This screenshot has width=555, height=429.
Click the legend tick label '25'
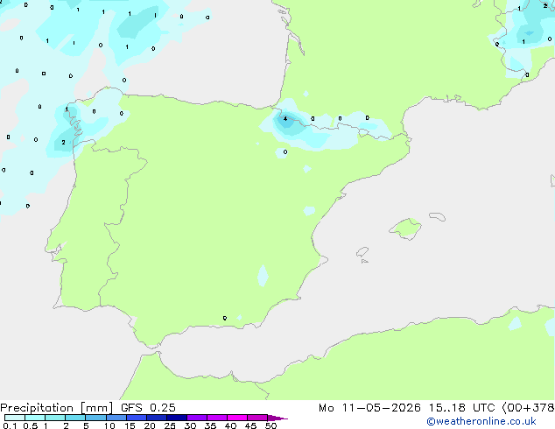click(x=170, y=425)
